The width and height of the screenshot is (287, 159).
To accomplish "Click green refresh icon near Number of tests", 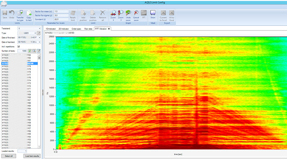I will pos(30,51).
